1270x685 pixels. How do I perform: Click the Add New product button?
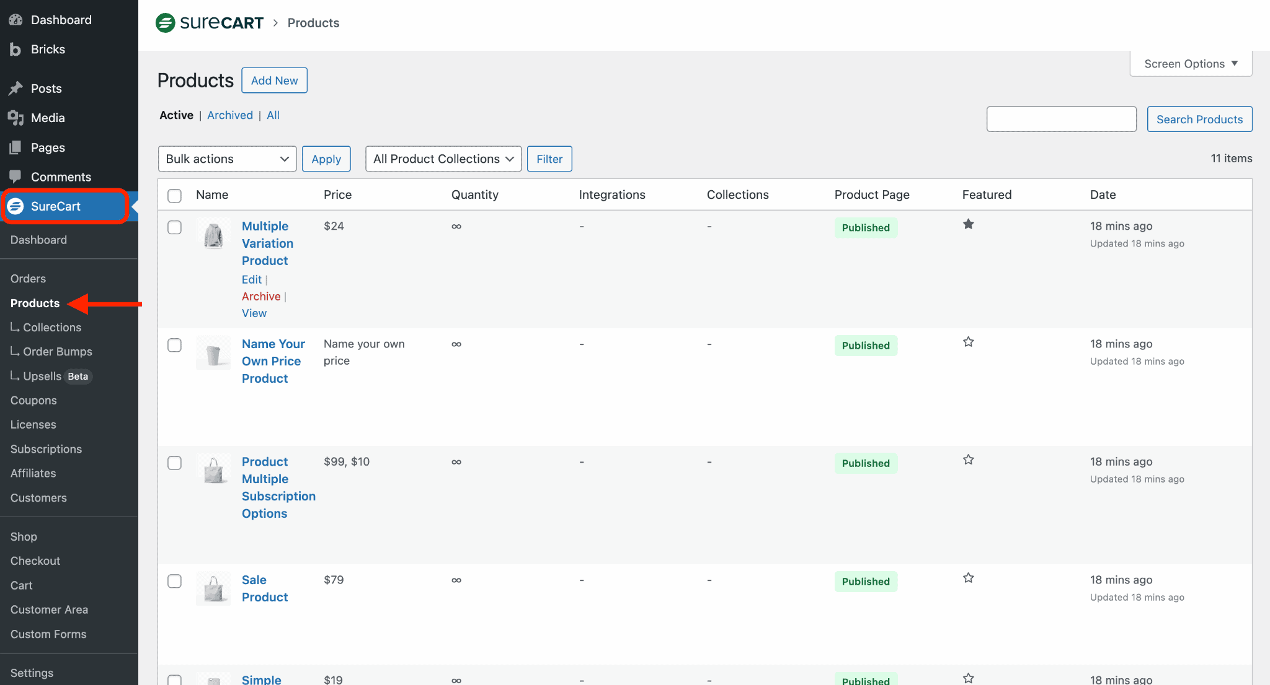pos(274,81)
